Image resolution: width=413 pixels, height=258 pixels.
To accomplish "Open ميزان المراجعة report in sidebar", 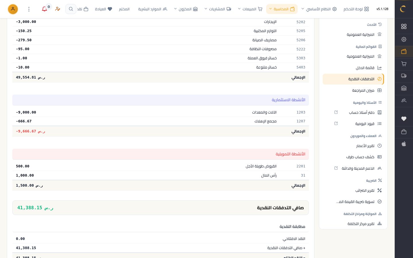I will tap(353, 91).
